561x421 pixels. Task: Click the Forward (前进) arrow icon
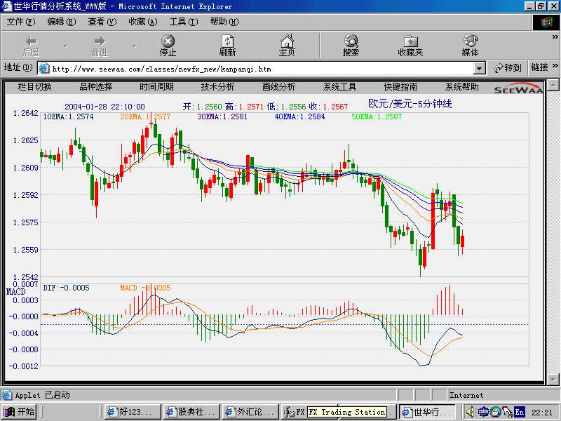tap(100, 41)
